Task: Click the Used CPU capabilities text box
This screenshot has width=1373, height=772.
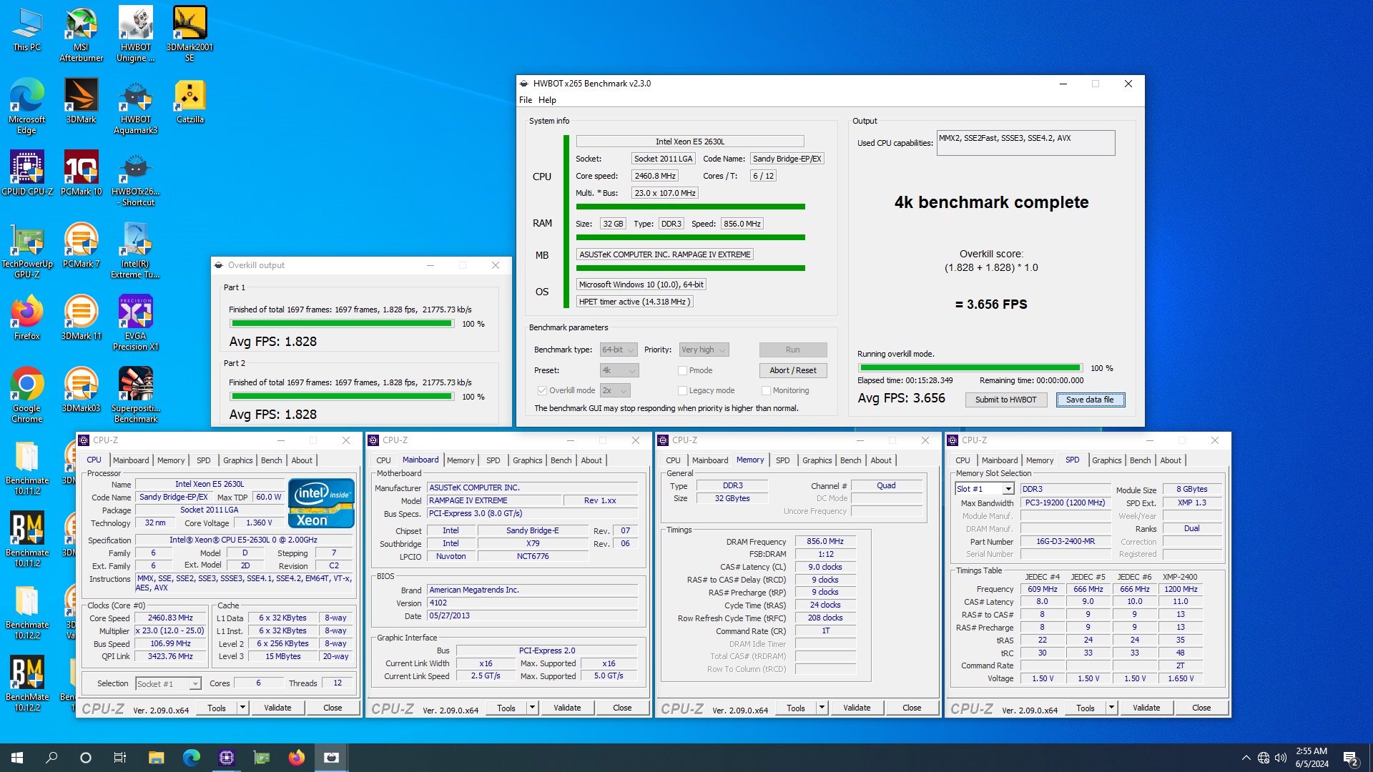Action: coord(1025,143)
